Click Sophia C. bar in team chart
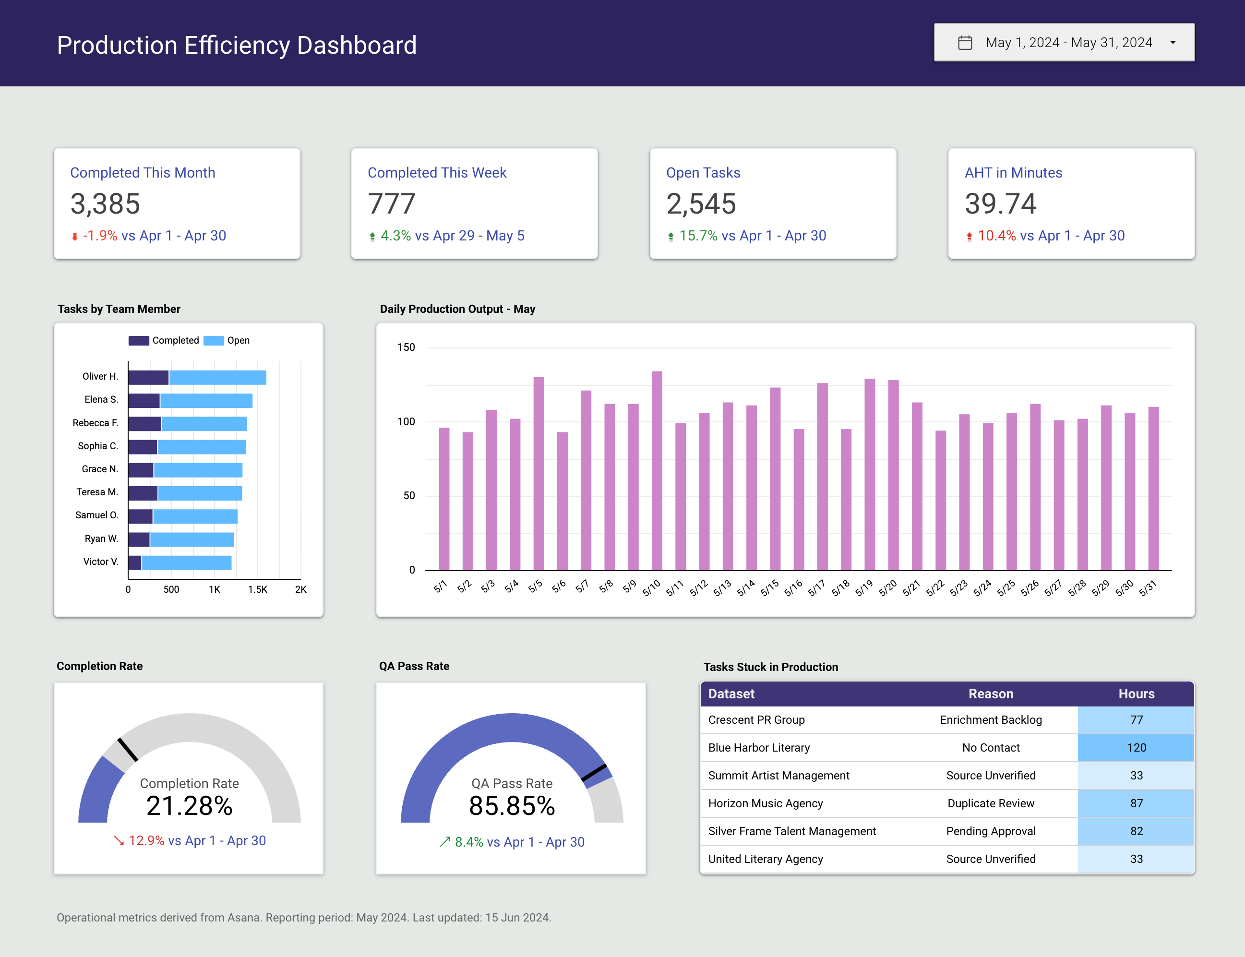 (x=187, y=447)
